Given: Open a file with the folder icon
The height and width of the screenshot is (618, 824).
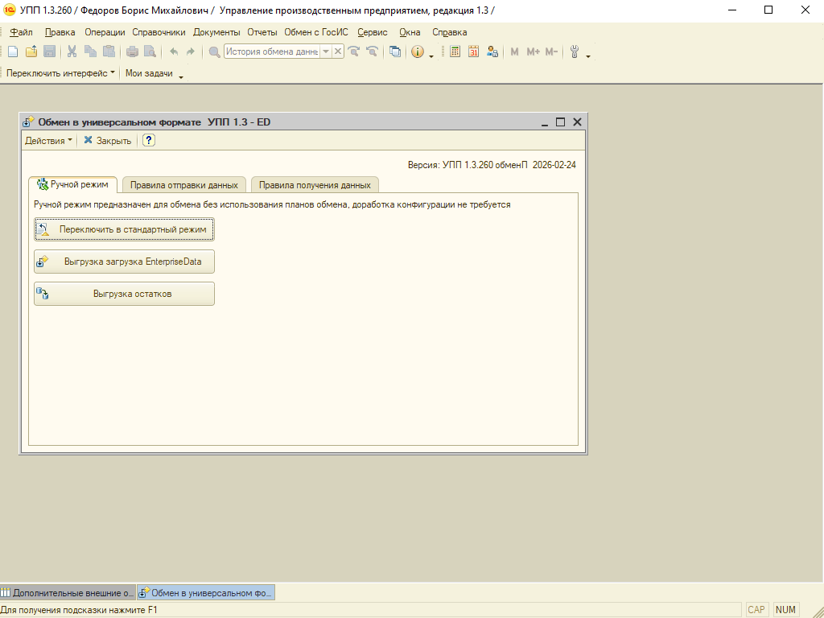Looking at the screenshot, I should pos(31,51).
